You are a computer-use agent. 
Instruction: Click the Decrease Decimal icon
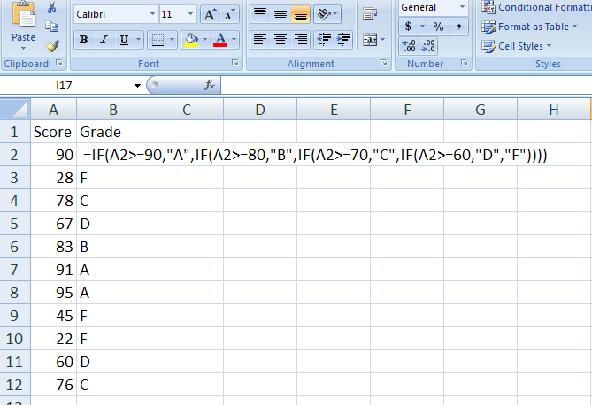tap(428, 46)
